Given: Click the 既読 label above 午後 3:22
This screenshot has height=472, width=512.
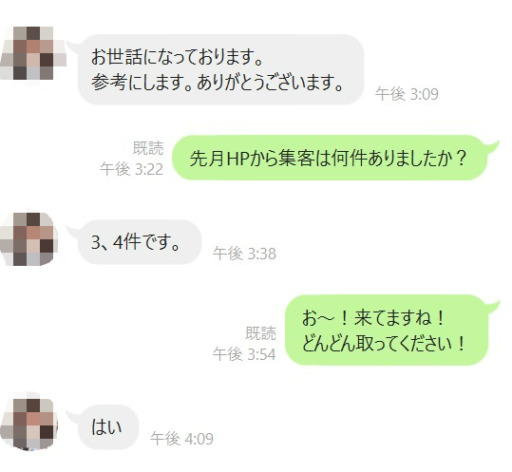Looking at the screenshot, I should coord(148,148).
